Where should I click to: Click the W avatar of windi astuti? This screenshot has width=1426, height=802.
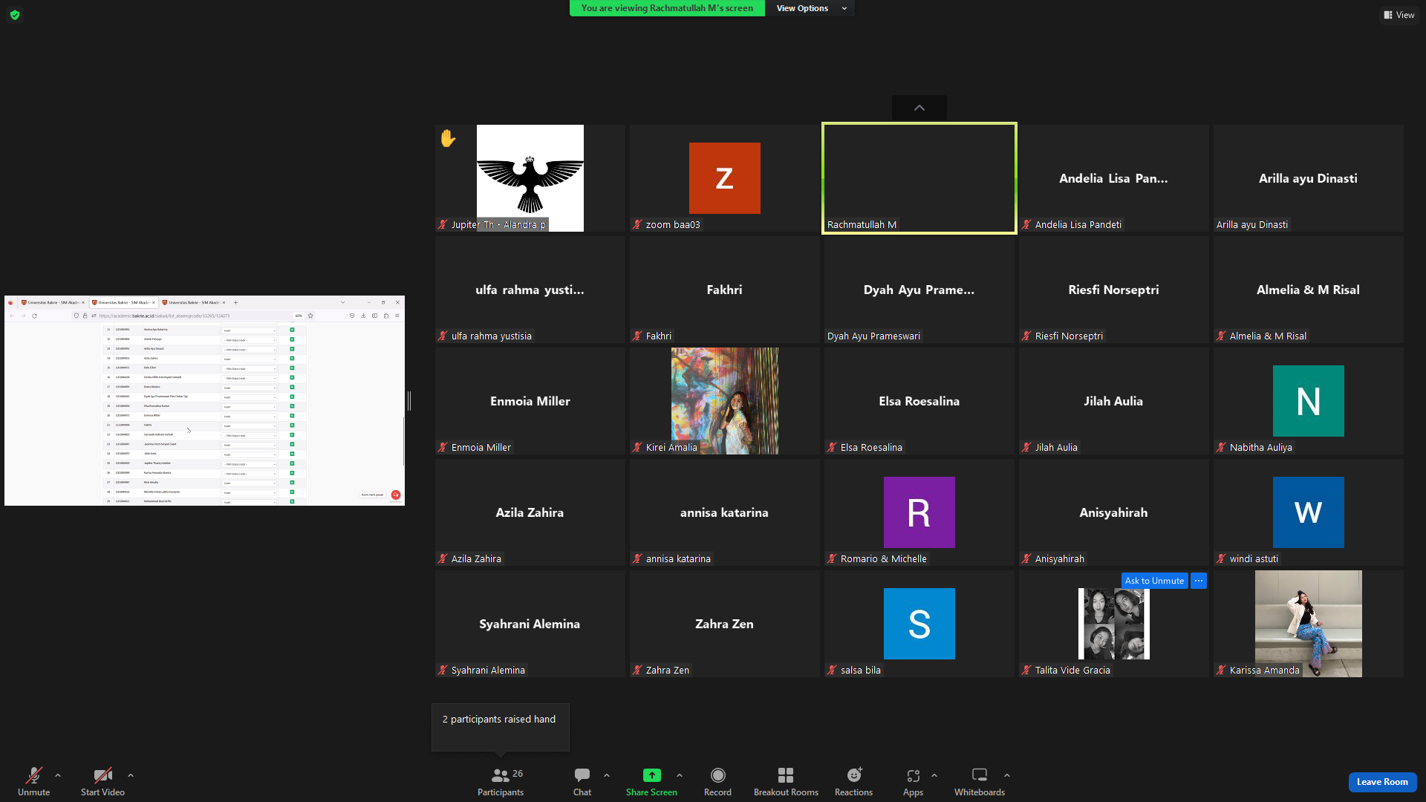point(1309,512)
